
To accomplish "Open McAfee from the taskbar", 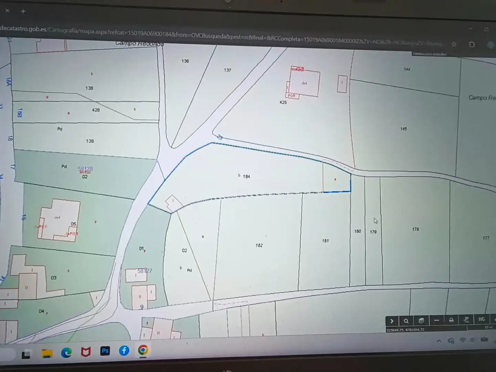I will click(x=86, y=352).
